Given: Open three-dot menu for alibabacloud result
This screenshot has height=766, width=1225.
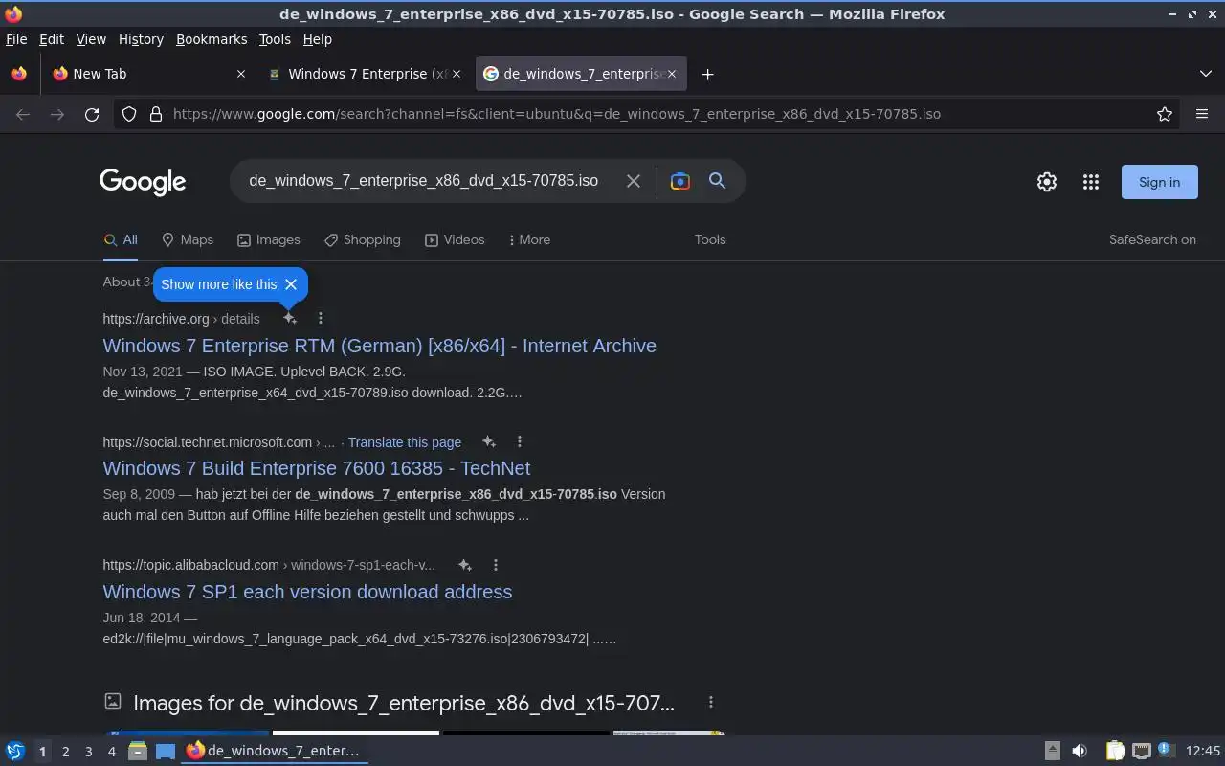Looking at the screenshot, I should [x=496, y=565].
